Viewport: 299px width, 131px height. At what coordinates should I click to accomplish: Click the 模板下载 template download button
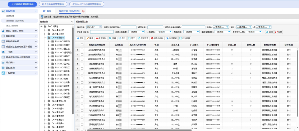pos(143,38)
